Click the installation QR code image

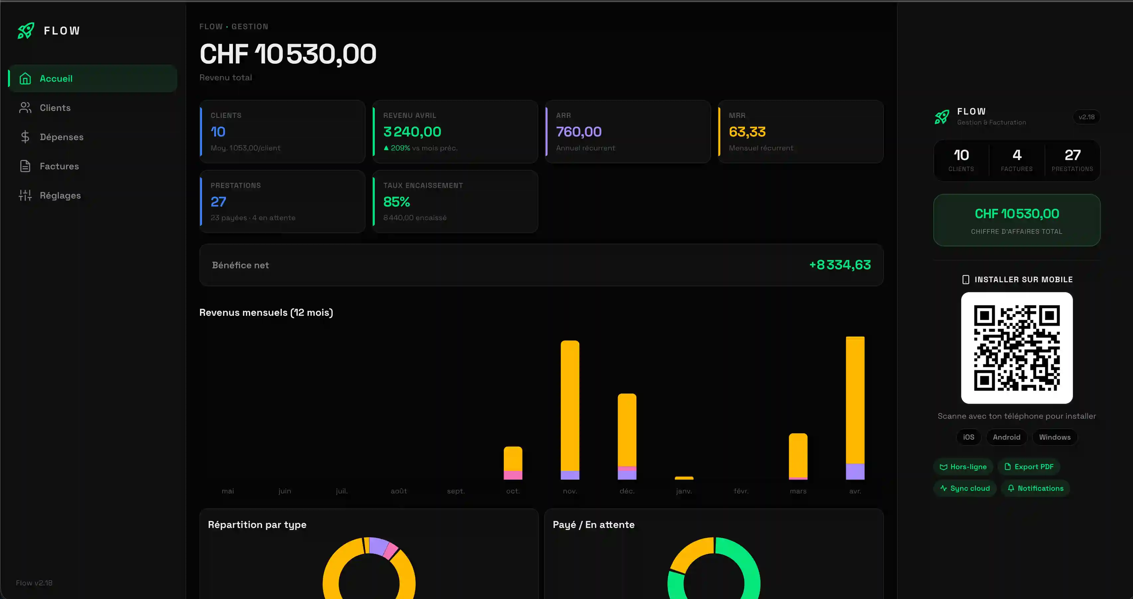tap(1016, 348)
